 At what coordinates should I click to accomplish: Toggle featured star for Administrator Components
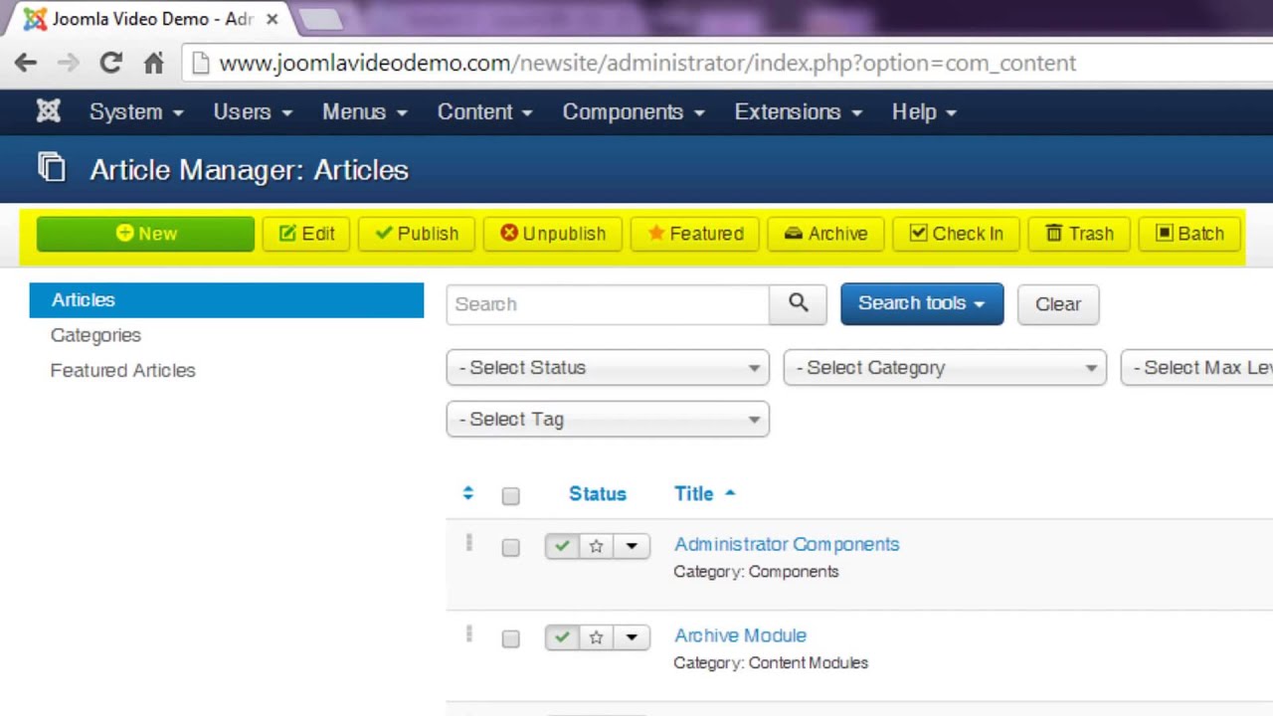click(596, 546)
